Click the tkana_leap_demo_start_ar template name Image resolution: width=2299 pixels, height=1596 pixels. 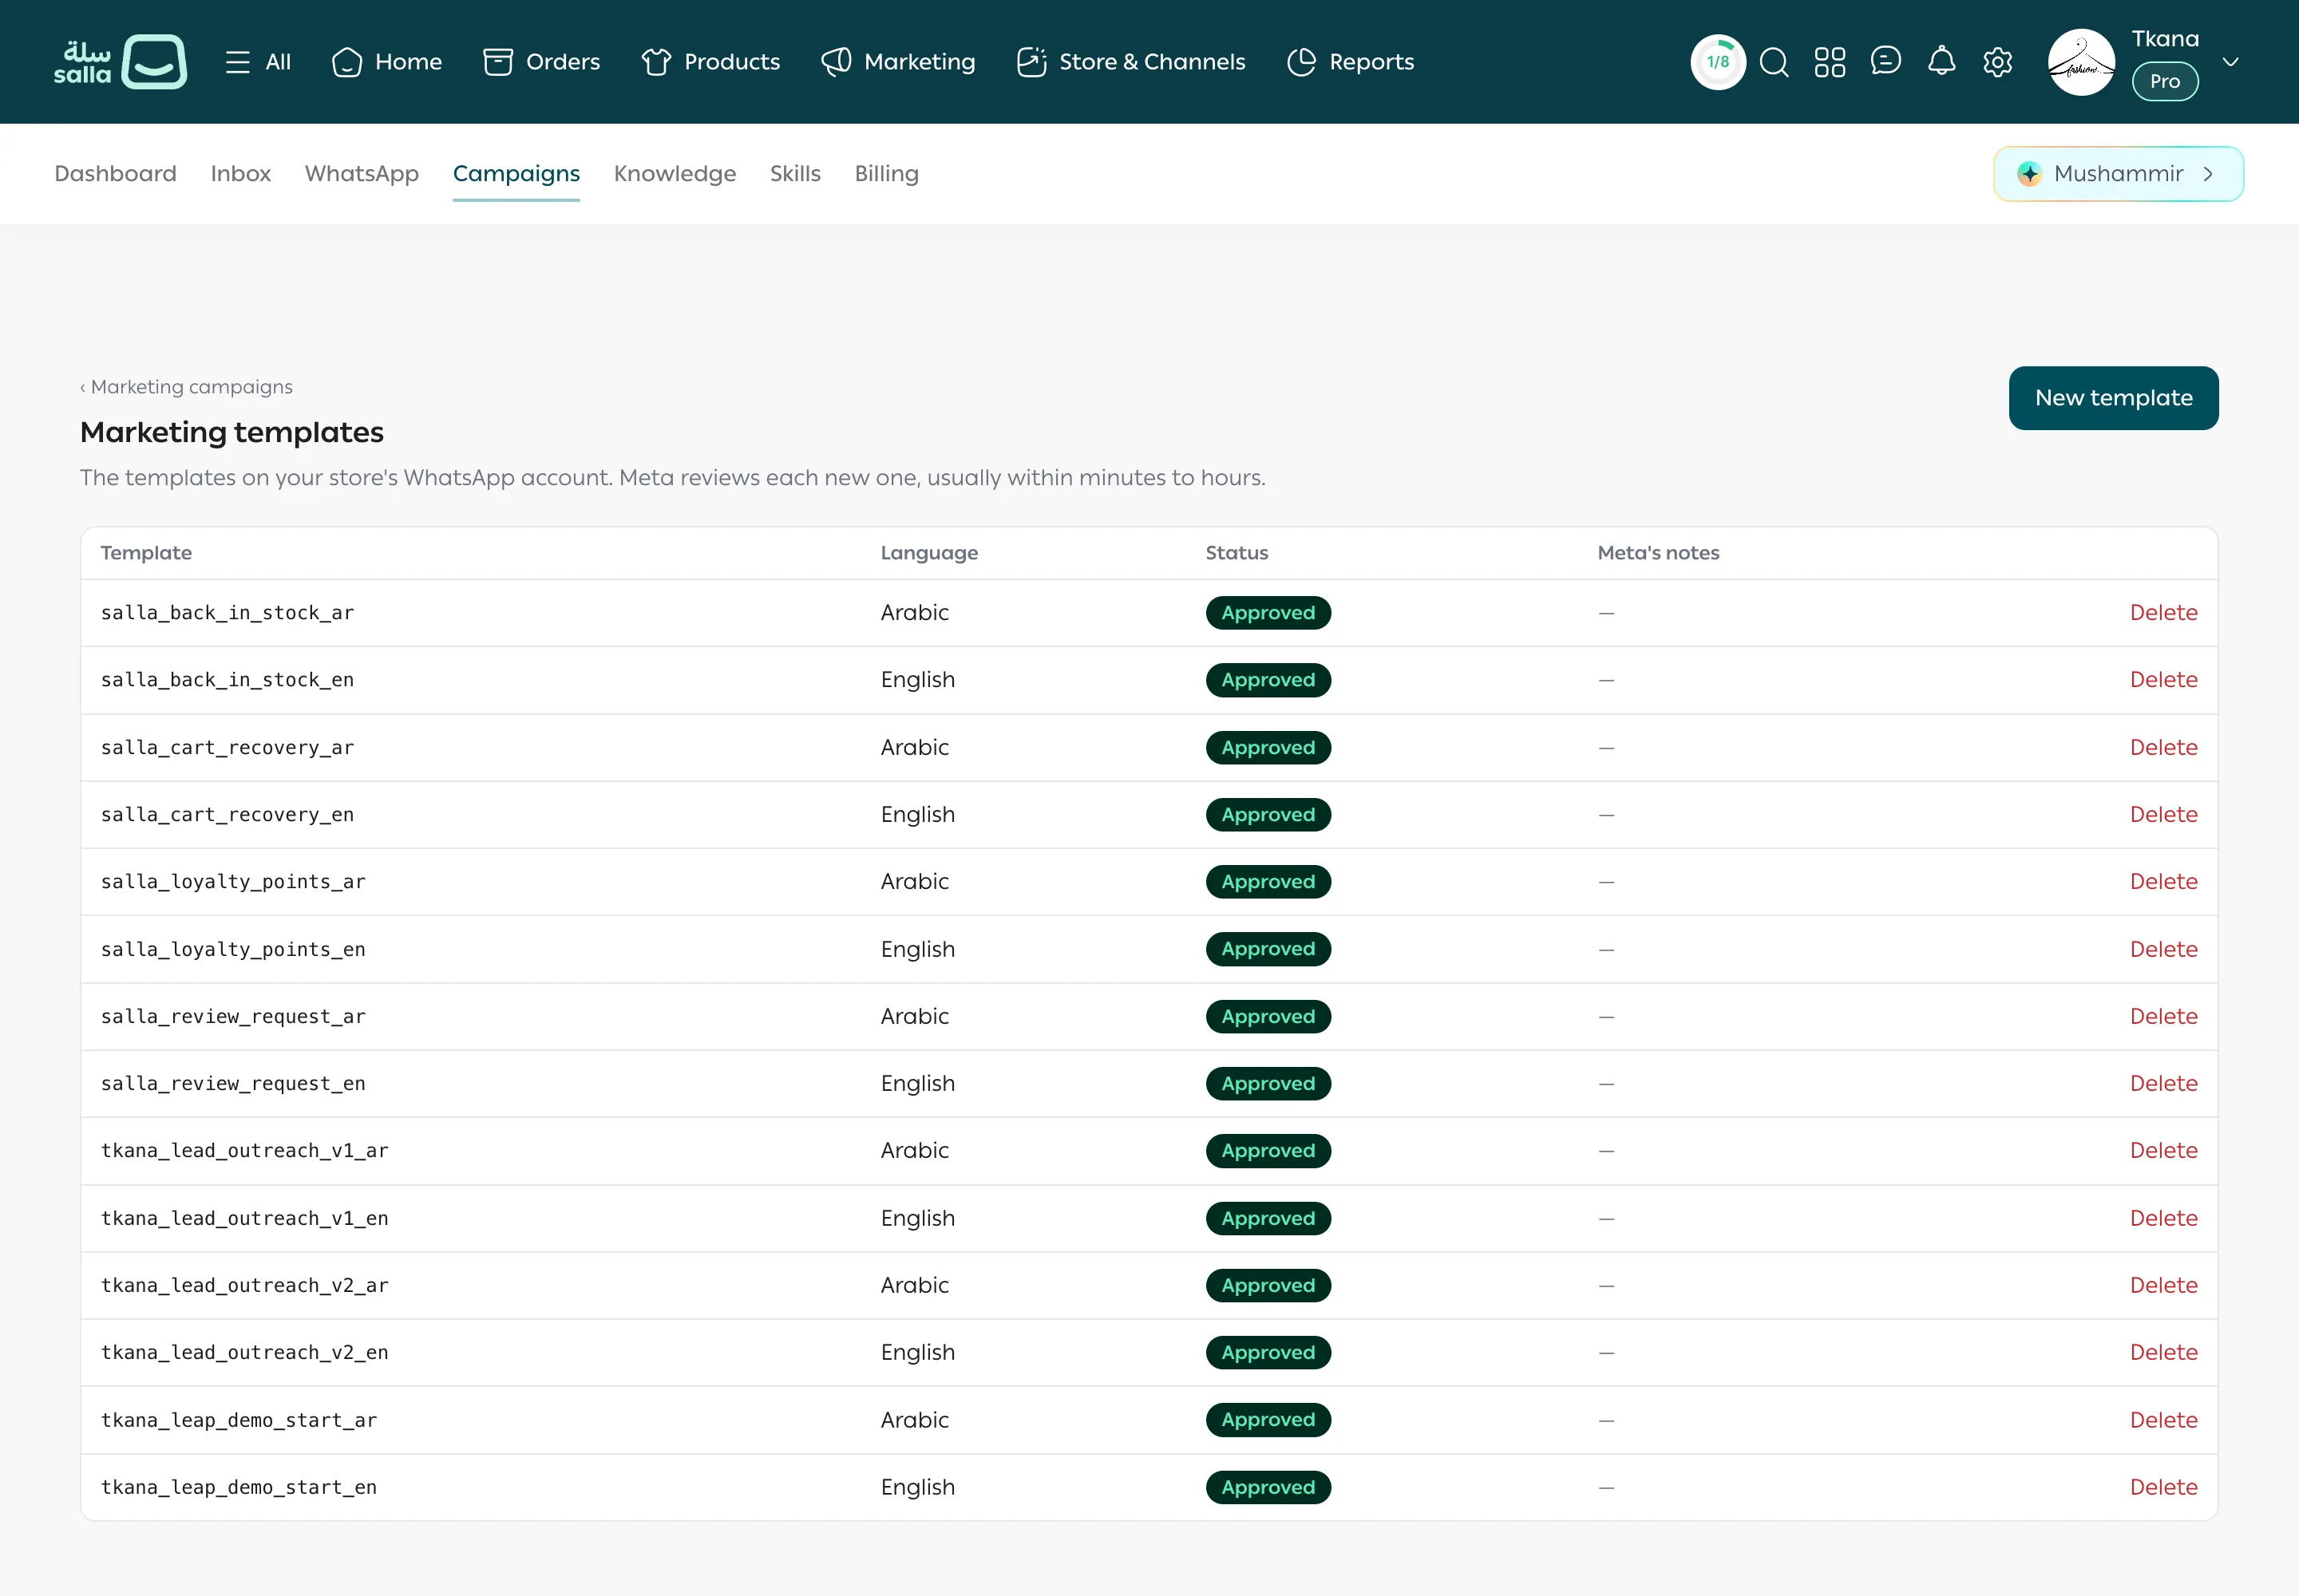(239, 1420)
